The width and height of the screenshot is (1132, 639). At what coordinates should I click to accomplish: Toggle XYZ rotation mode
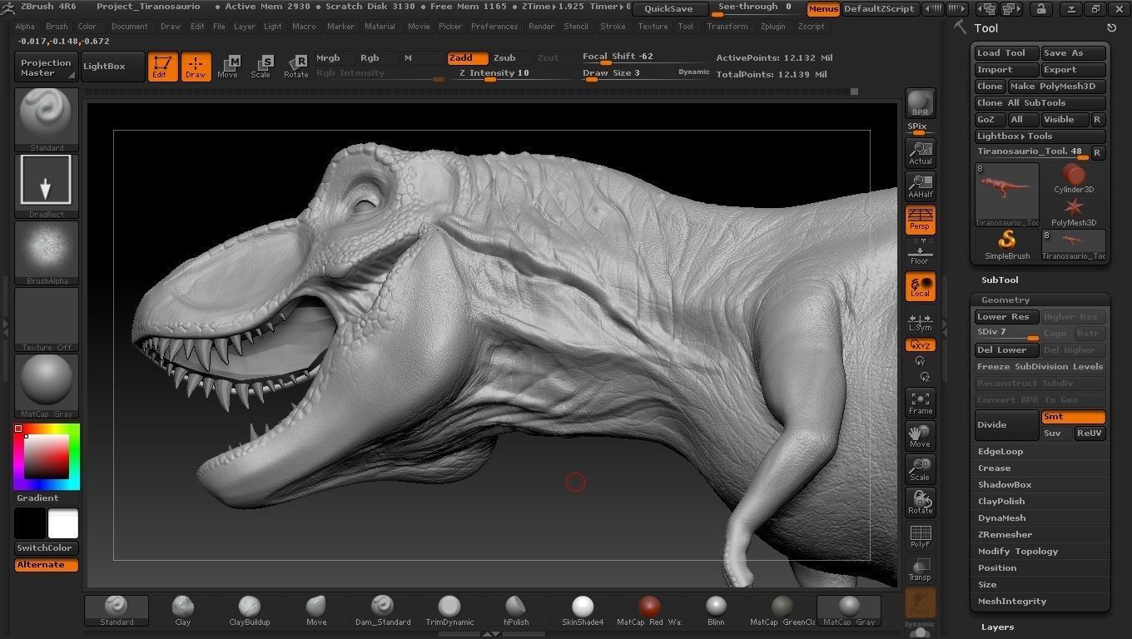(x=920, y=344)
